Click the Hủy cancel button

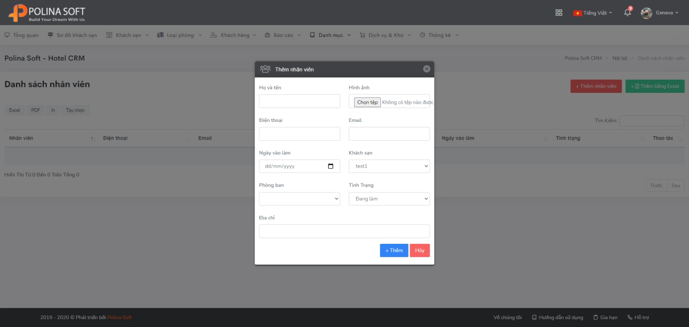pos(419,250)
